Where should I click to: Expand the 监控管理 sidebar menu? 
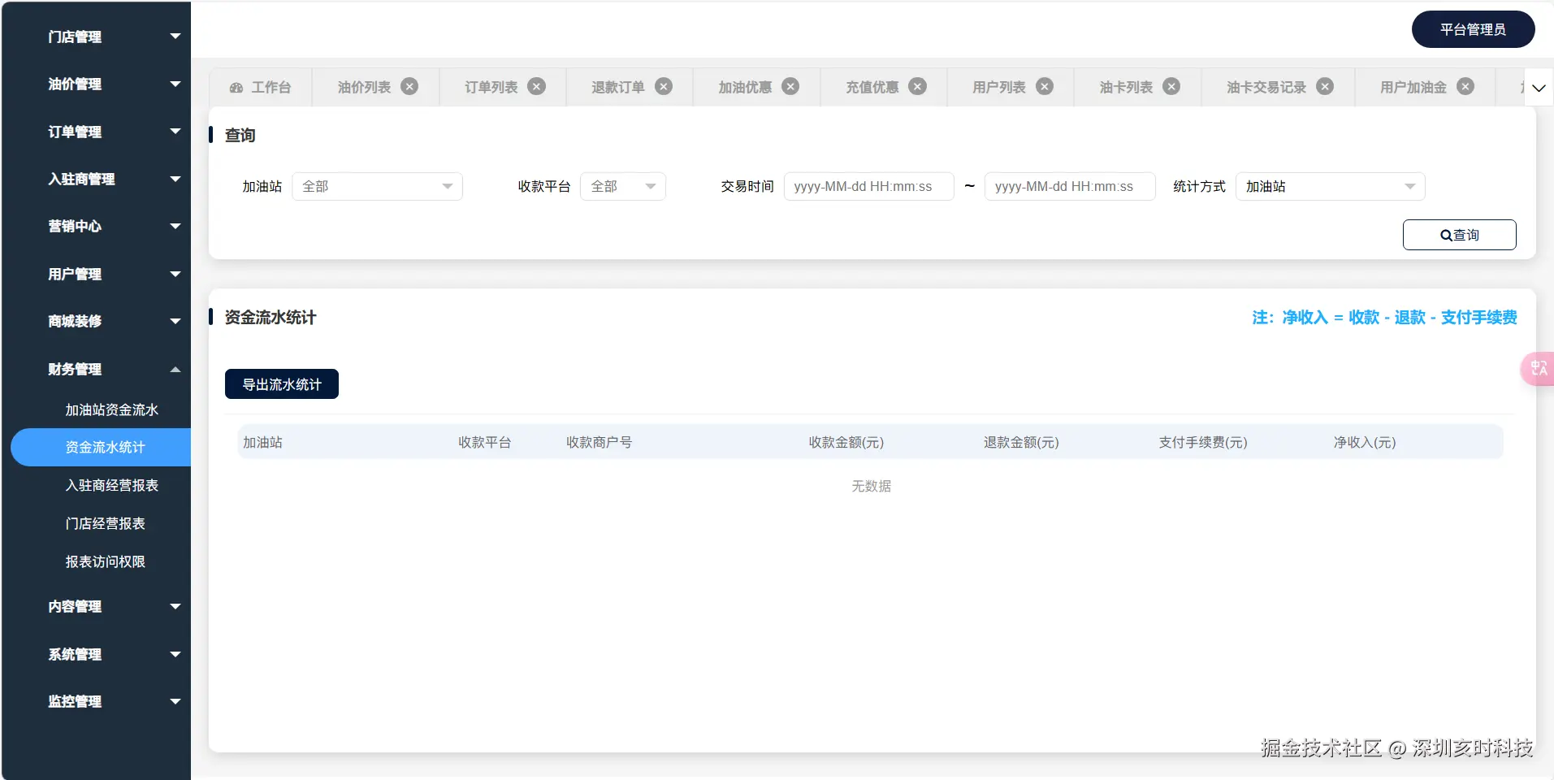96,701
